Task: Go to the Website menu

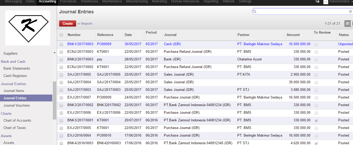Action: click(x=229, y=2)
